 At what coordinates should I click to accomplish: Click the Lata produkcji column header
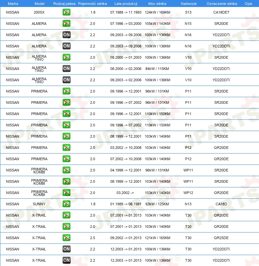(126, 4)
